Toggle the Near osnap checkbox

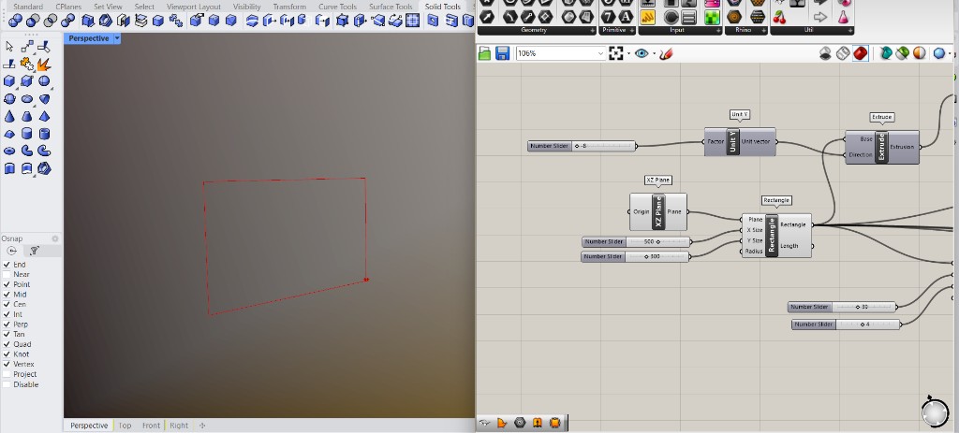point(7,274)
